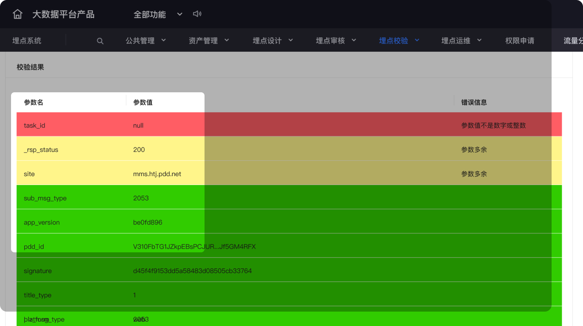
Task: Click 参数多余 in the _rsp_status row
Action: [x=474, y=150]
